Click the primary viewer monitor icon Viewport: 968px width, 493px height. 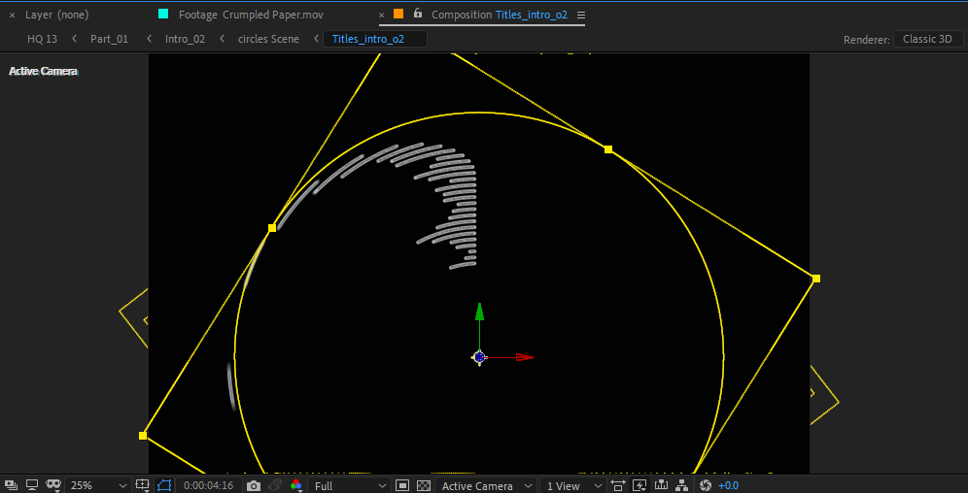[32, 485]
